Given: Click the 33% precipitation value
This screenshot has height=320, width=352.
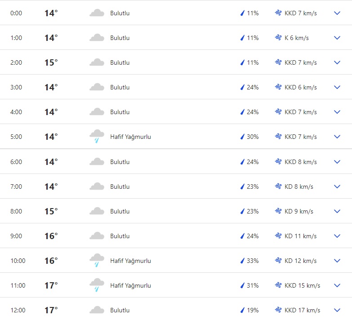Looking at the screenshot, I should click(253, 261).
